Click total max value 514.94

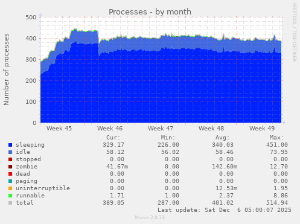tap(277, 203)
